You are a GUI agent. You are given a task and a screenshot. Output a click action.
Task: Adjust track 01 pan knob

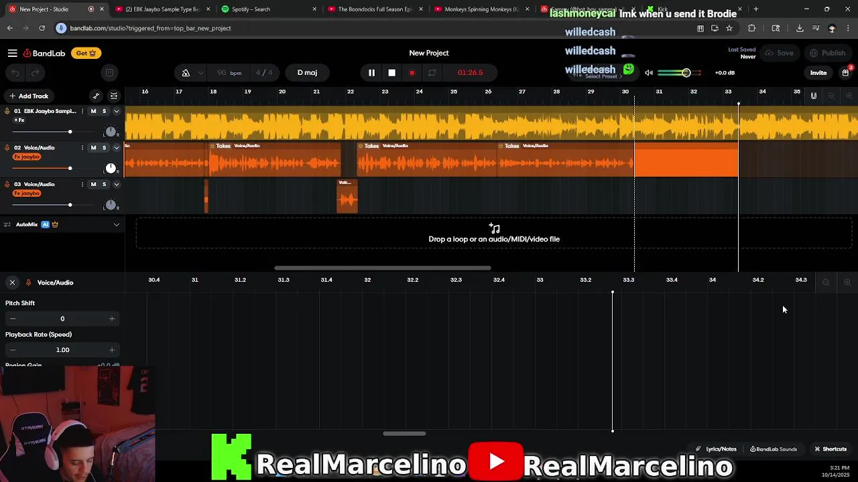click(111, 131)
